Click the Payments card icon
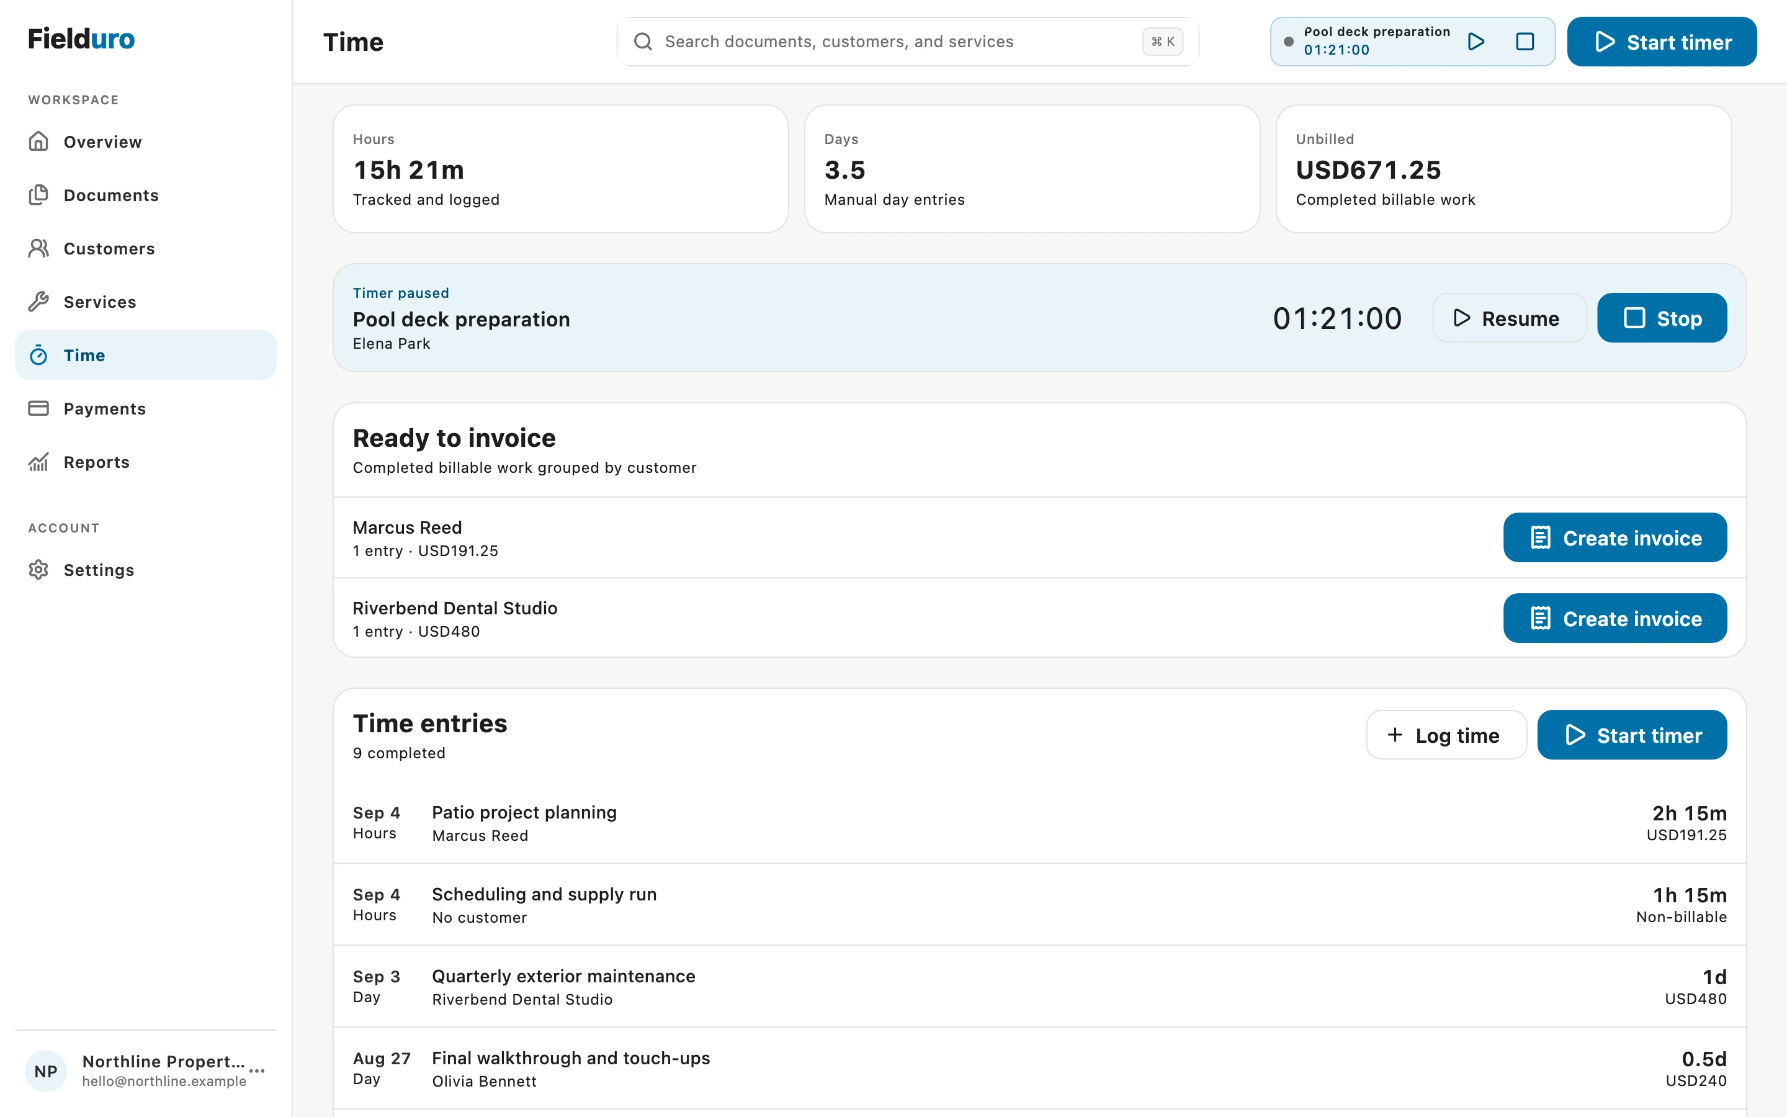The image size is (1787, 1117). click(38, 408)
